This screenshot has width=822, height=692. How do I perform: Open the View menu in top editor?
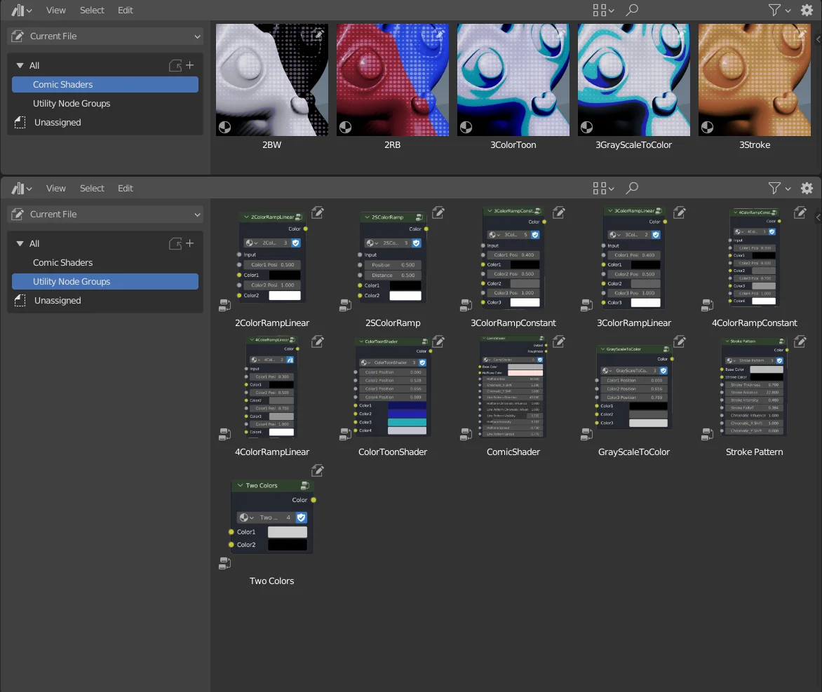pyautogui.click(x=55, y=10)
